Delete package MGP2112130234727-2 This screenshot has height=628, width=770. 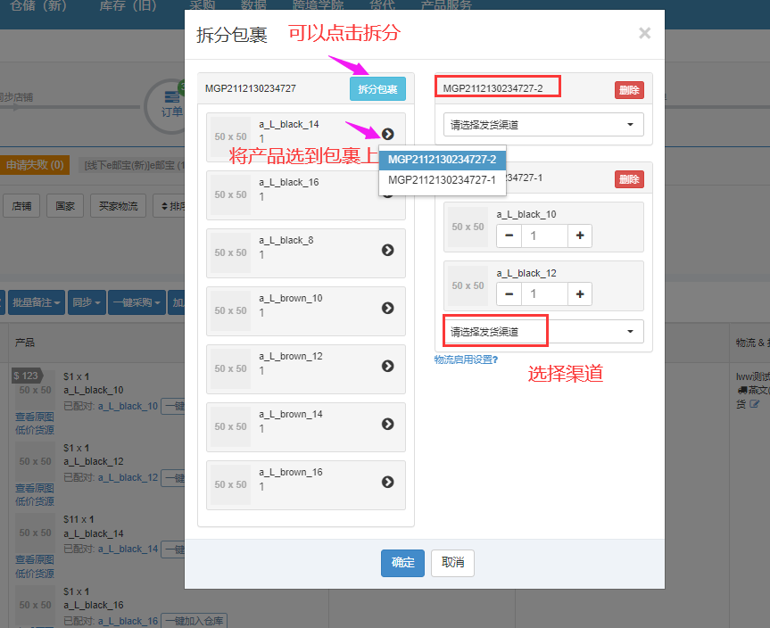(x=628, y=90)
